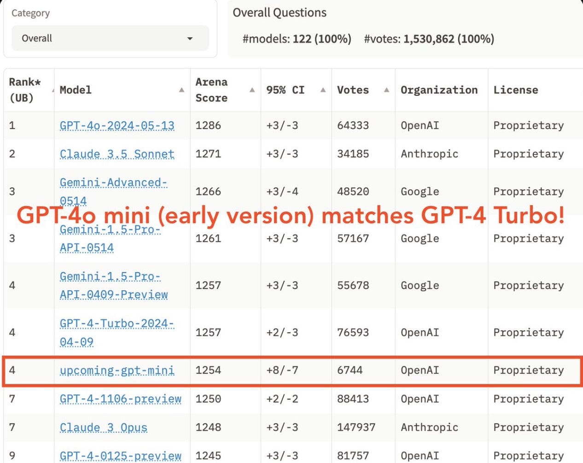Open the GPT-4-0125-preview link

pos(120,456)
